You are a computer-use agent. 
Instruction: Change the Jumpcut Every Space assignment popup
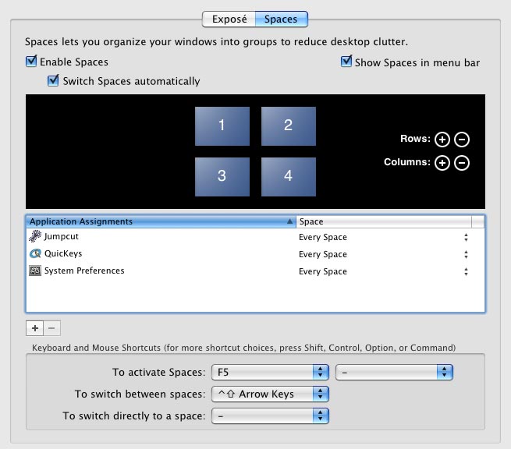(384, 237)
